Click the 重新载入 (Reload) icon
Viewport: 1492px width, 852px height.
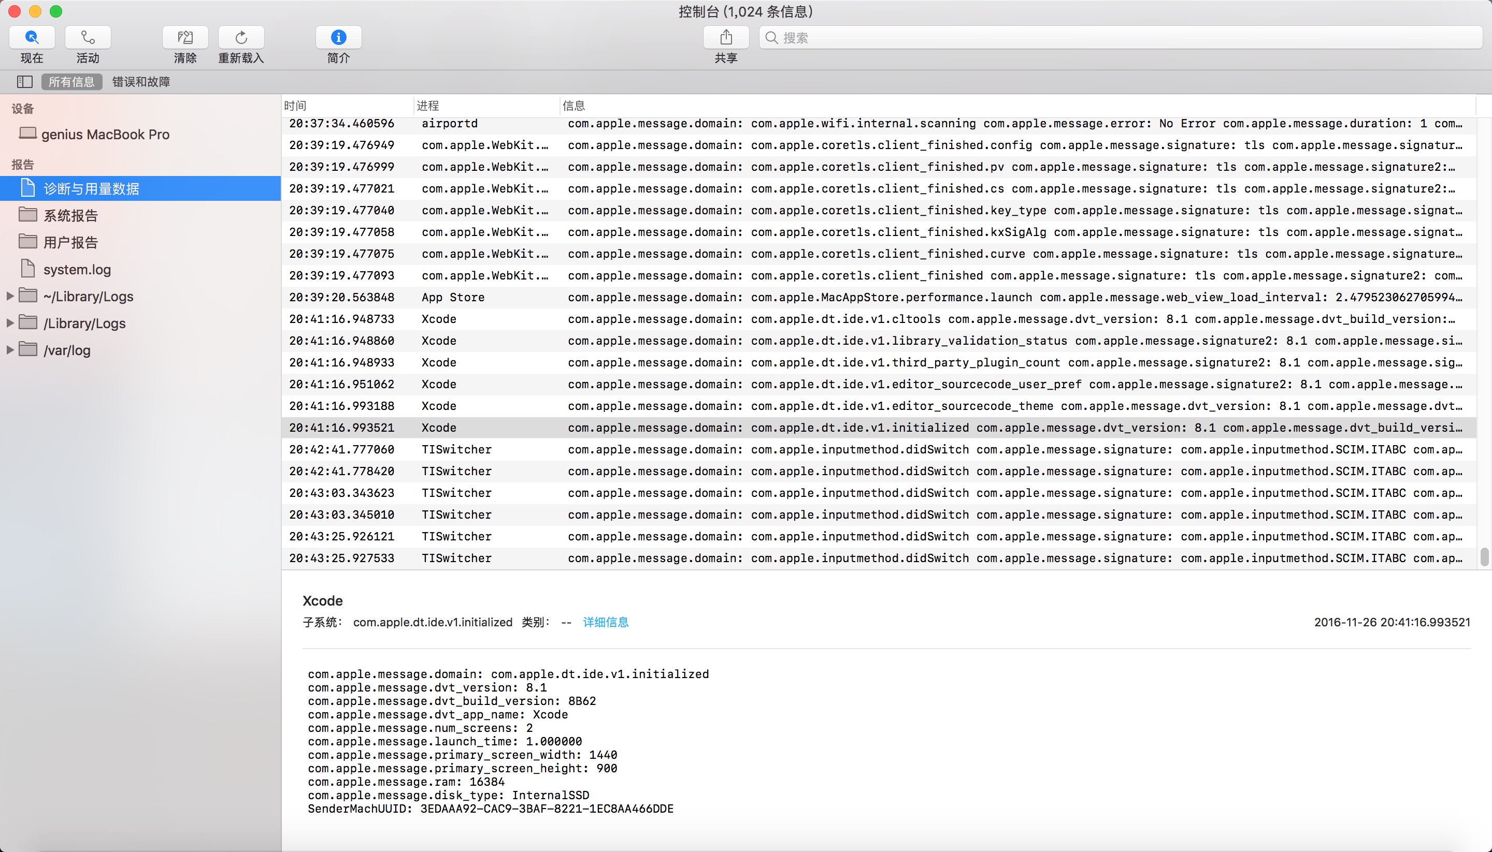[x=241, y=37]
